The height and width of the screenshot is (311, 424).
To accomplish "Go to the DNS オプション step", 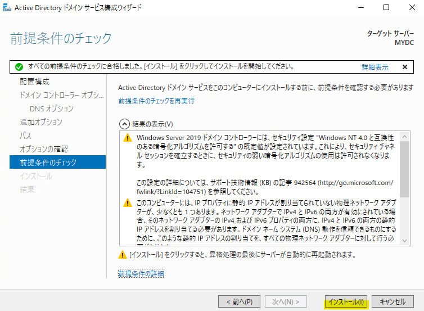I will [52, 109].
